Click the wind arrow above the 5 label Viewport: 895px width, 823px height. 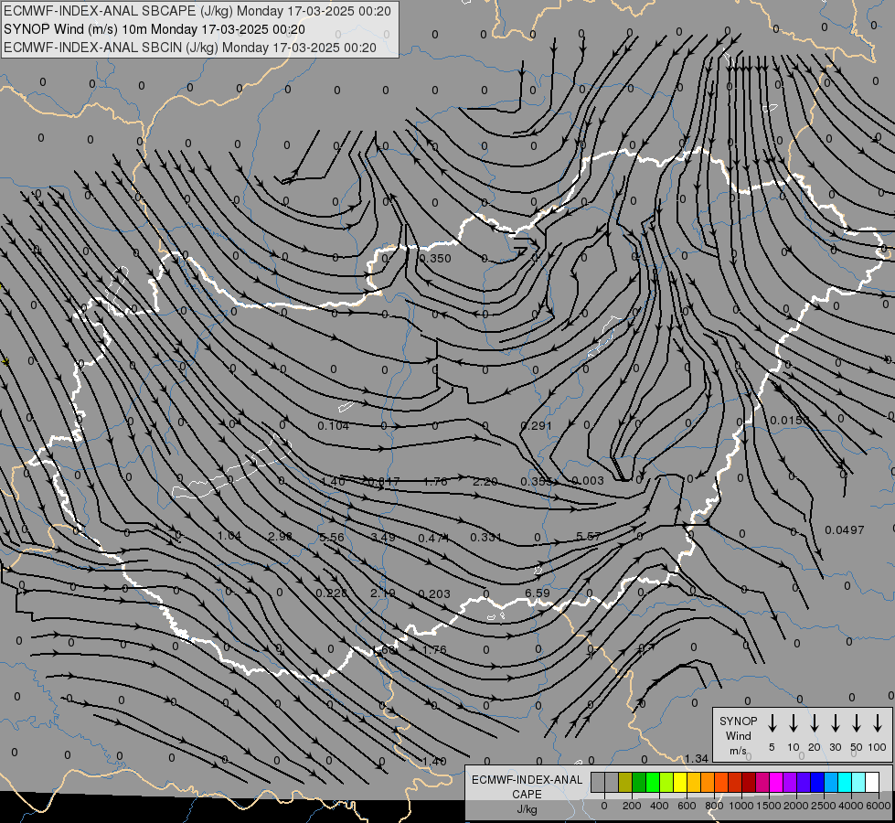pos(772,723)
